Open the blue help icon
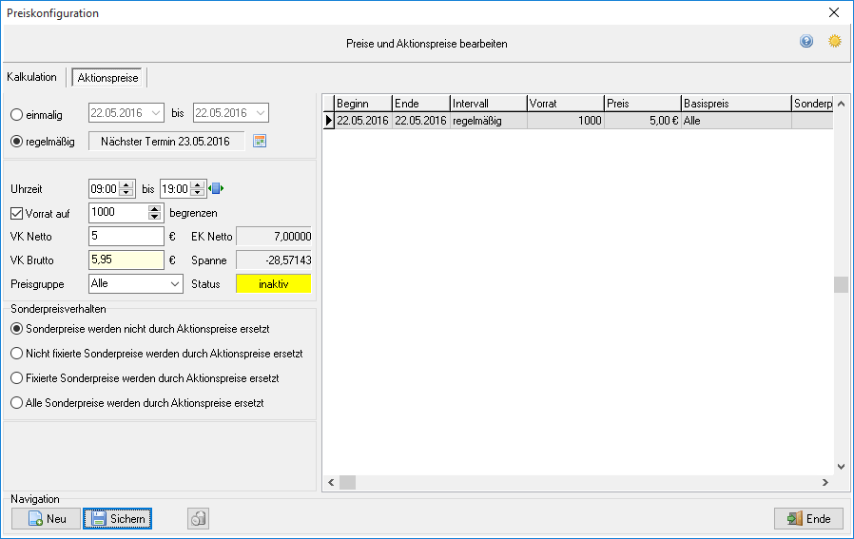Viewport: 854px width, 539px height. tap(806, 42)
